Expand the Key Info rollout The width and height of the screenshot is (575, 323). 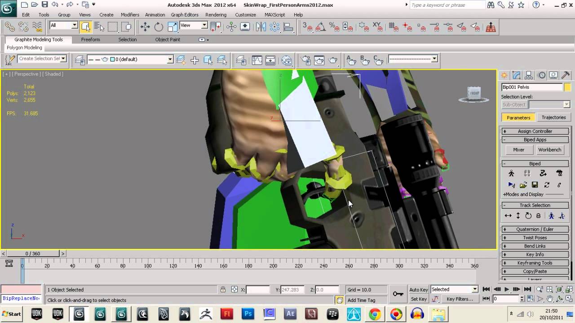coord(535,254)
